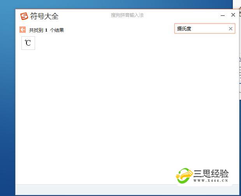The width and height of the screenshot is (241, 196).
Task: Clear the search box with X
Action: tap(230, 28)
